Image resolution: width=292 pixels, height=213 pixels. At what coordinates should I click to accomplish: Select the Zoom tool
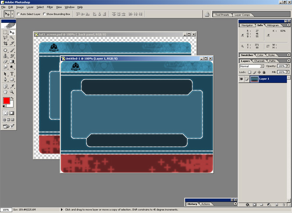[12, 92]
